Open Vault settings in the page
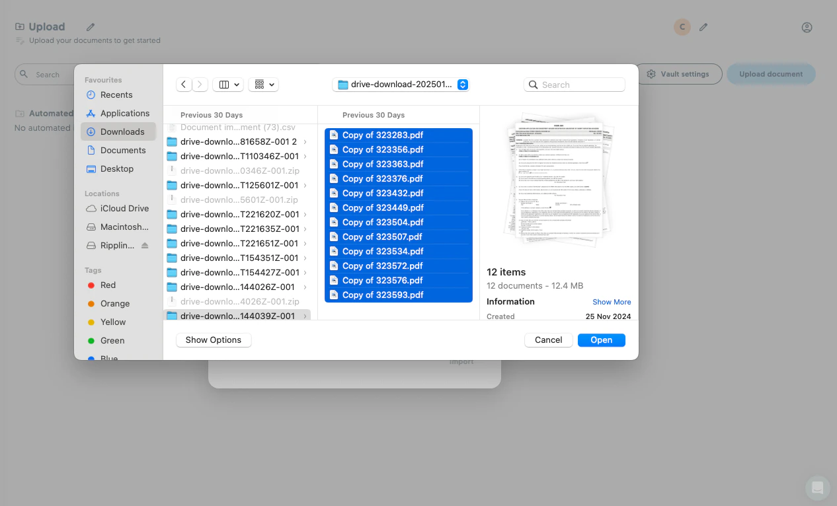 point(678,74)
